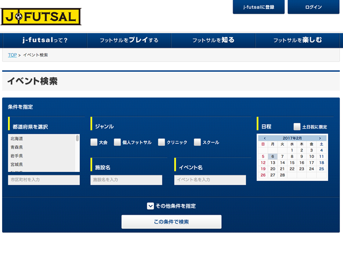
Task: Toggle 土日祝に限定 checkbox
Action: pyautogui.click(x=297, y=127)
